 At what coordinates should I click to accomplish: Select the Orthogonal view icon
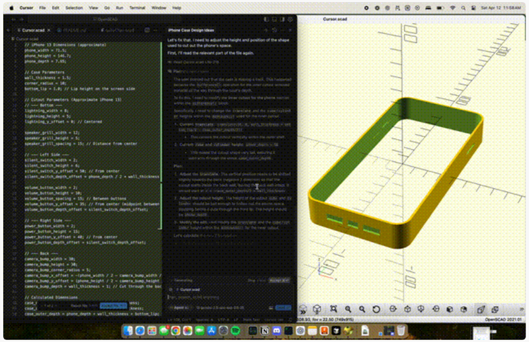click(x=493, y=309)
